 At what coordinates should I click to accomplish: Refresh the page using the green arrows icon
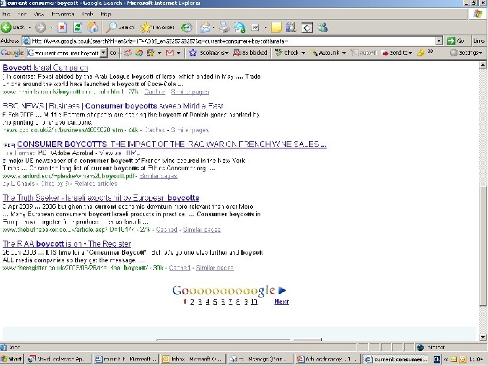[77, 27]
